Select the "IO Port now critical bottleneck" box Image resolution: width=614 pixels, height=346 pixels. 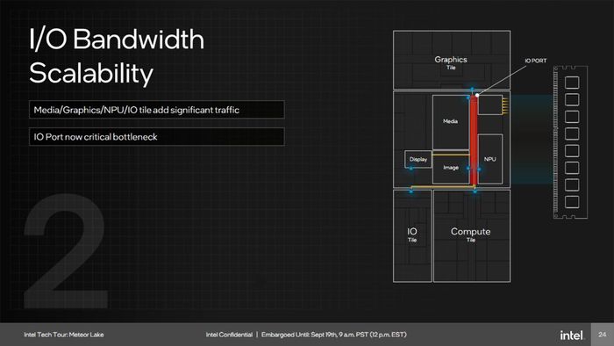tap(157, 137)
